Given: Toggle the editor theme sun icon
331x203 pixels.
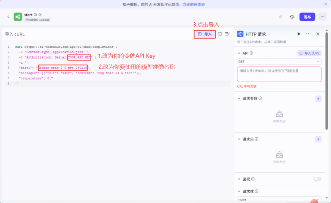Looking at the screenshot, I should click(x=220, y=34).
